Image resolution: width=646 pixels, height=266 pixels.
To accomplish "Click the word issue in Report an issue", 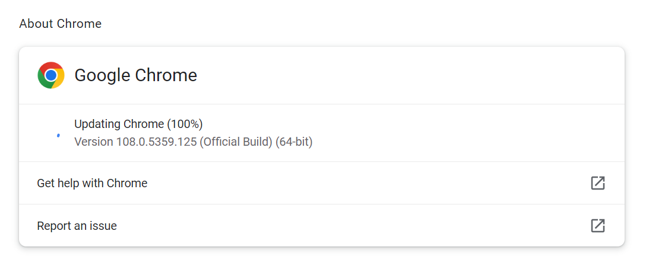I will [103, 226].
